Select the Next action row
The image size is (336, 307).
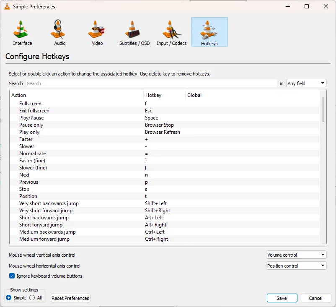pyautogui.click(x=164, y=175)
